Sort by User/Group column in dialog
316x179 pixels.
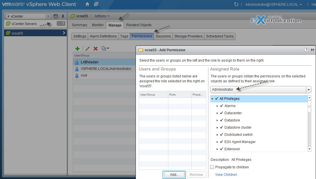pyautogui.click(x=153, y=95)
